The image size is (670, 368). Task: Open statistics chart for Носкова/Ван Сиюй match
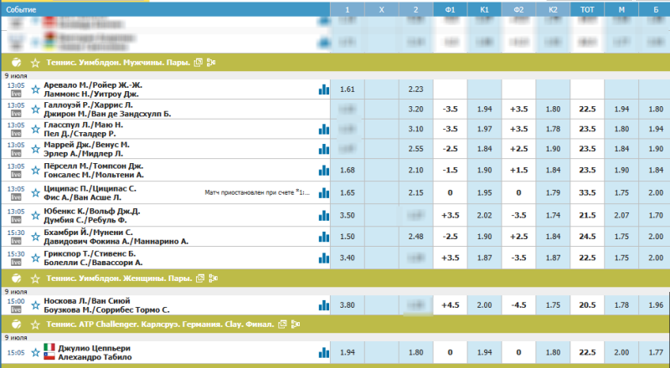coord(323,305)
